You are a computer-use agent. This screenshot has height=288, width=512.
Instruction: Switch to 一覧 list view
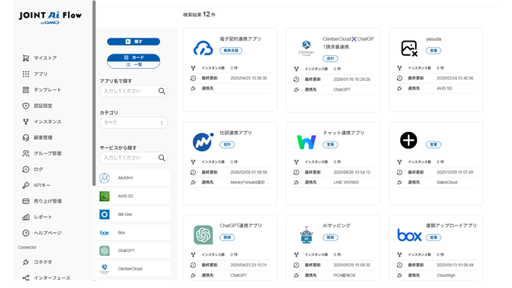click(134, 65)
